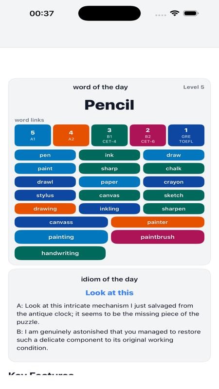Image resolution: width=219 pixels, height=389 pixels.
Task: Select the orange 'drawing' chip
Action: (45, 209)
